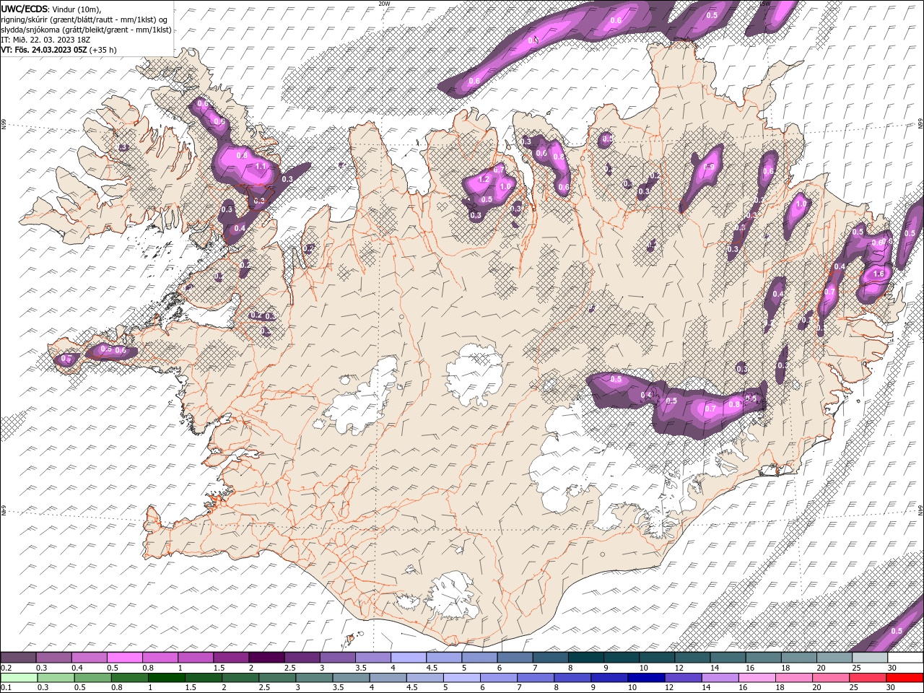Click the '1.6' snowfall value on the east coast
Image resolution: width=924 pixels, height=693 pixels.
(x=879, y=274)
